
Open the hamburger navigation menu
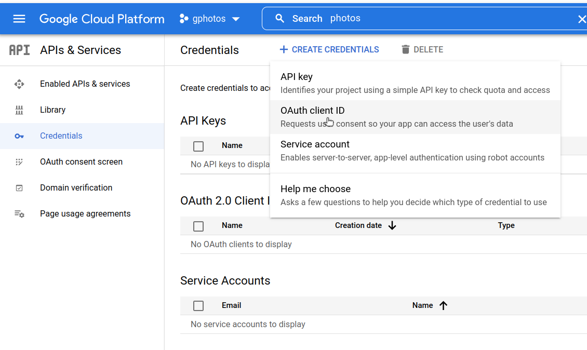19,19
